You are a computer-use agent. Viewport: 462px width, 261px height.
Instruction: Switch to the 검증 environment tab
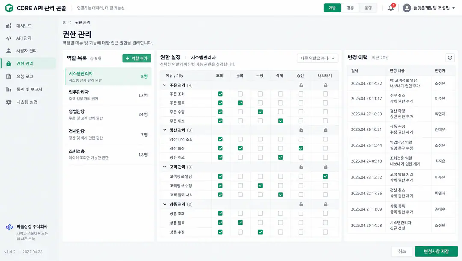point(350,8)
